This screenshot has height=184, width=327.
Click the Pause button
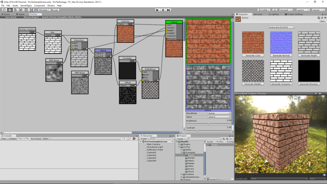(163, 10)
